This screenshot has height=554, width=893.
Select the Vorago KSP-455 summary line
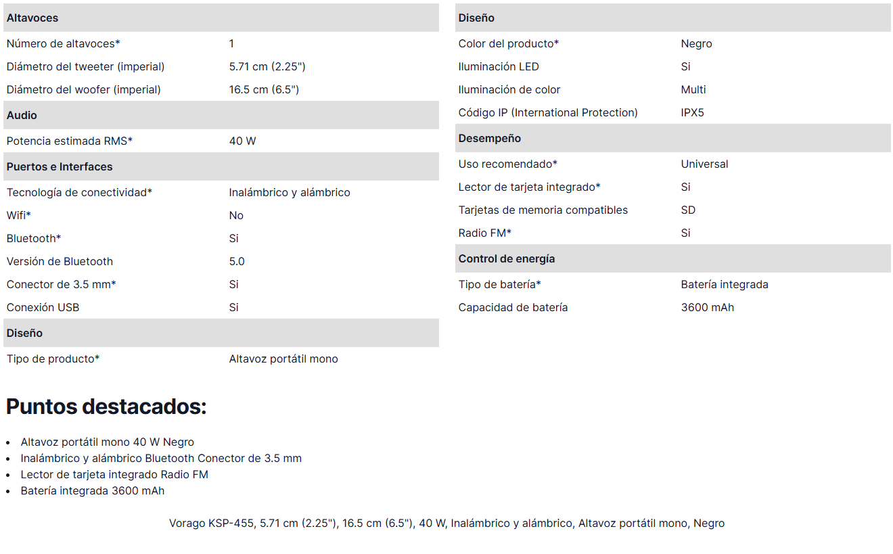(x=446, y=524)
